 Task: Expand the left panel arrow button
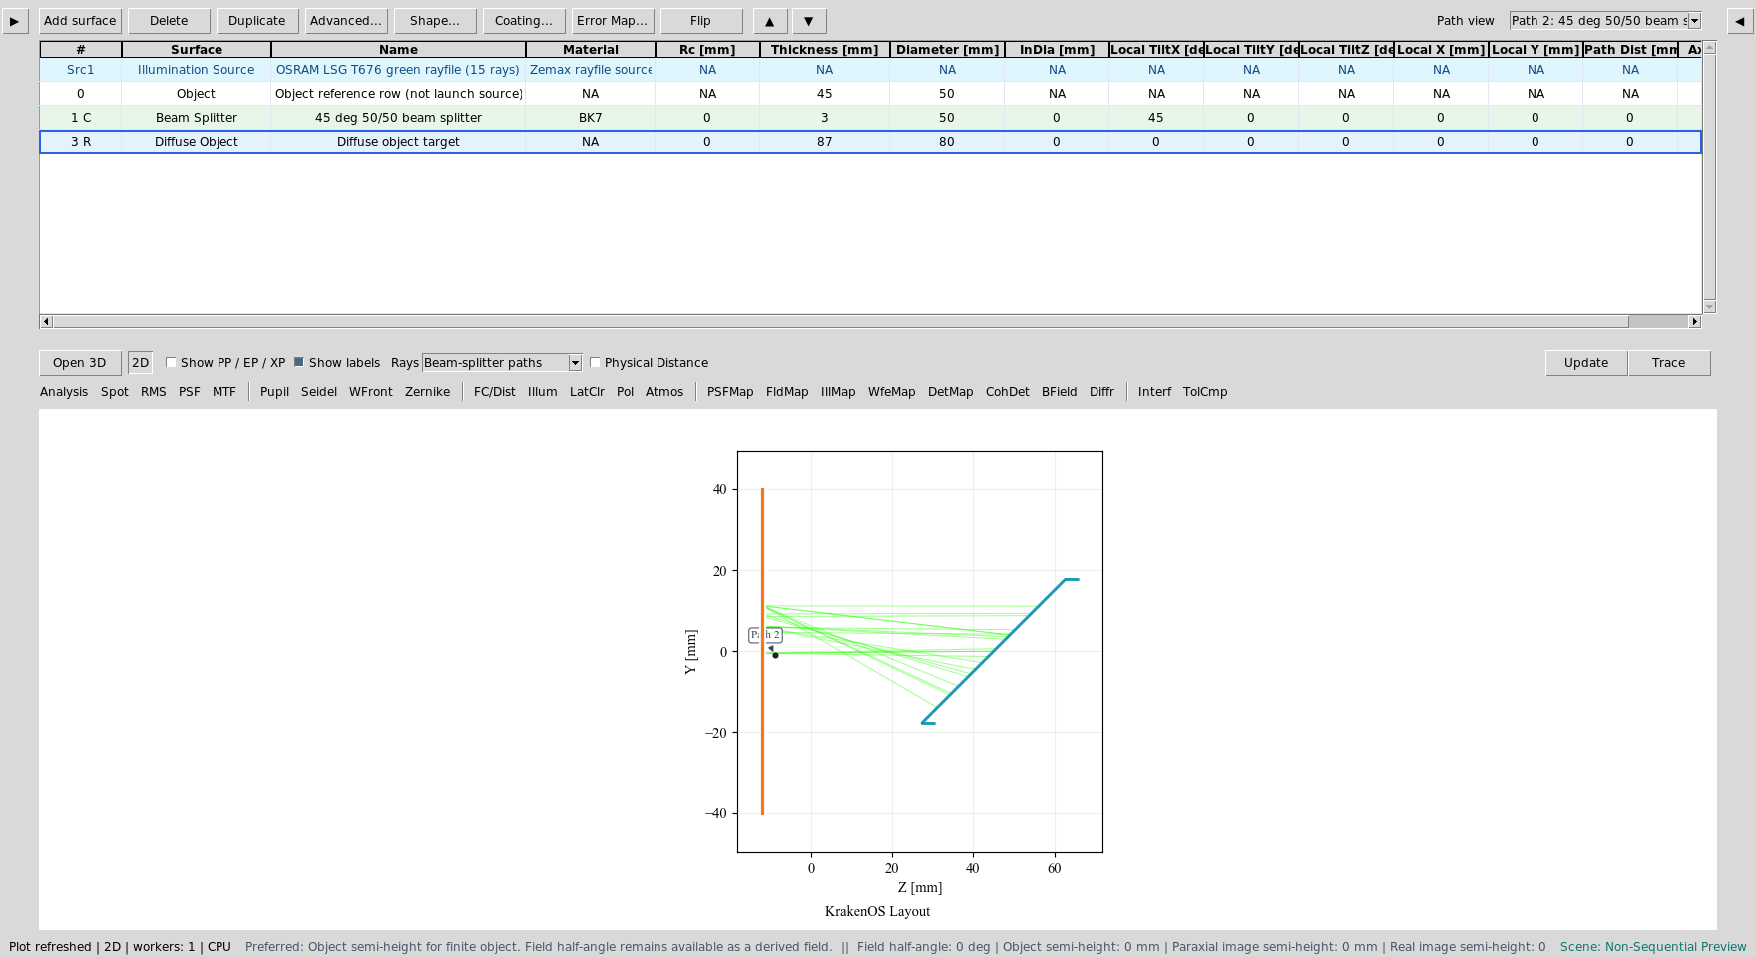[15, 21]
